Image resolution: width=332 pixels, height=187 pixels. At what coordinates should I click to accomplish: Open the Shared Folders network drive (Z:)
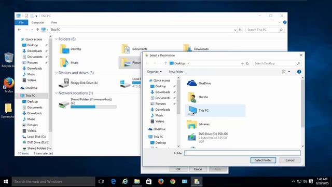88,103
